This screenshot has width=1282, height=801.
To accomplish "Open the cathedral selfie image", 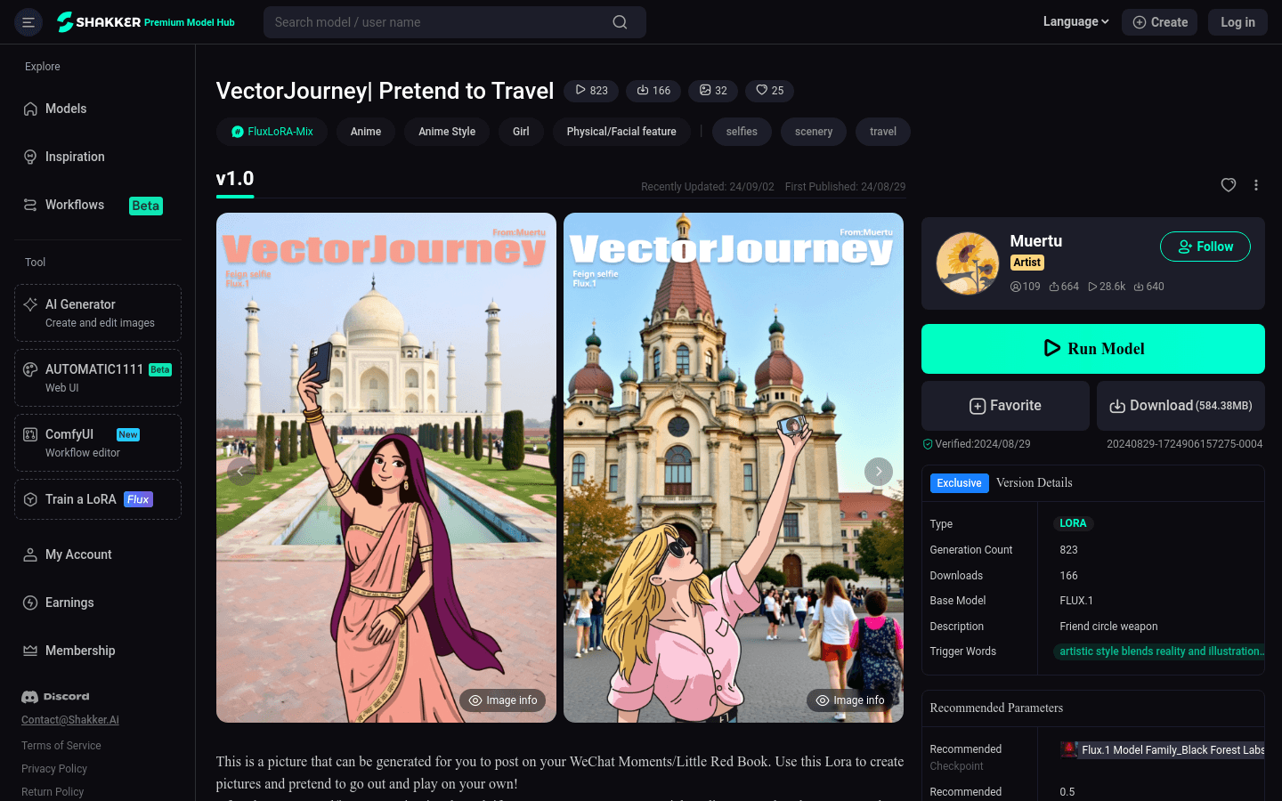I will (734, 467).
